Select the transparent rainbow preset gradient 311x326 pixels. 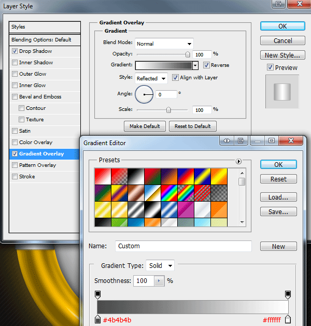tap(186, 193)
